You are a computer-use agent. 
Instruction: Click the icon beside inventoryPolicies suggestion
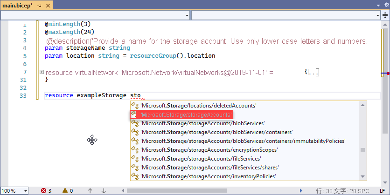[135, 176]
